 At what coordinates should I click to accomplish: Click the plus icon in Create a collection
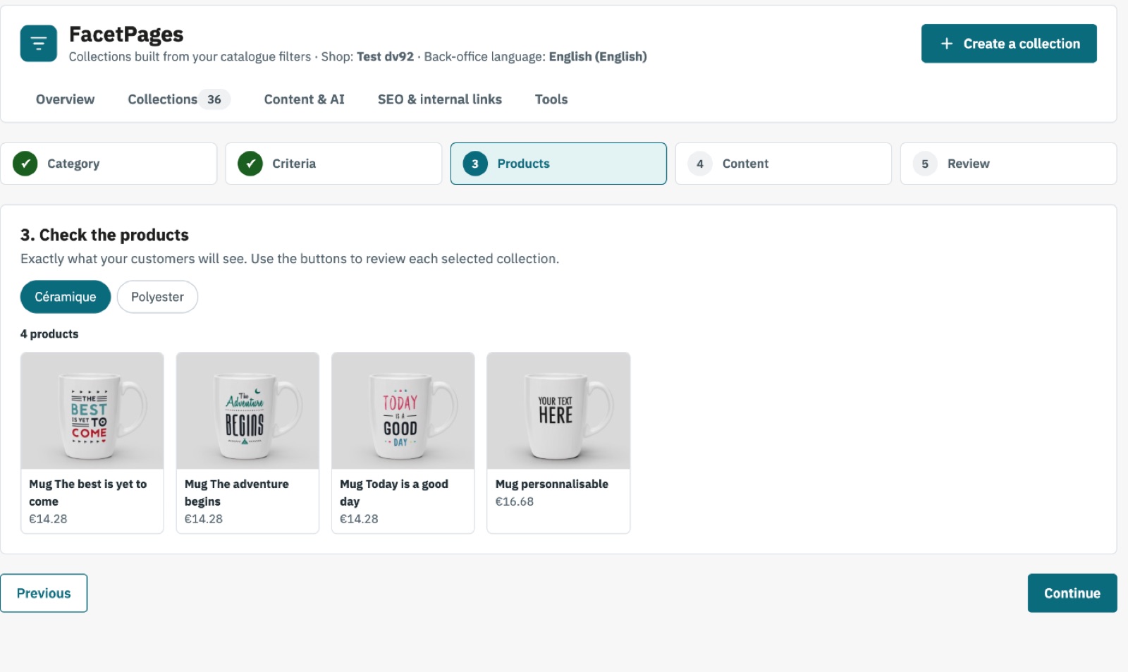947,44
